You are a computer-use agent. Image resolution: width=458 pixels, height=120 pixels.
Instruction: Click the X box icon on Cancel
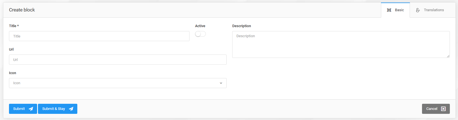coord(443,109)
